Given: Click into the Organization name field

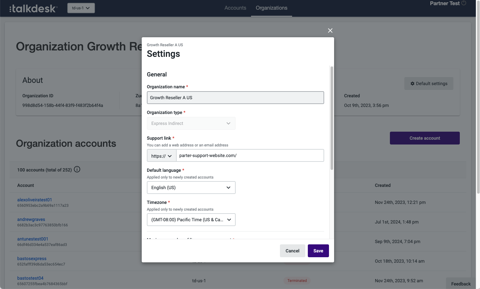Looking at the screenshot, I should (x=235, y=98).
